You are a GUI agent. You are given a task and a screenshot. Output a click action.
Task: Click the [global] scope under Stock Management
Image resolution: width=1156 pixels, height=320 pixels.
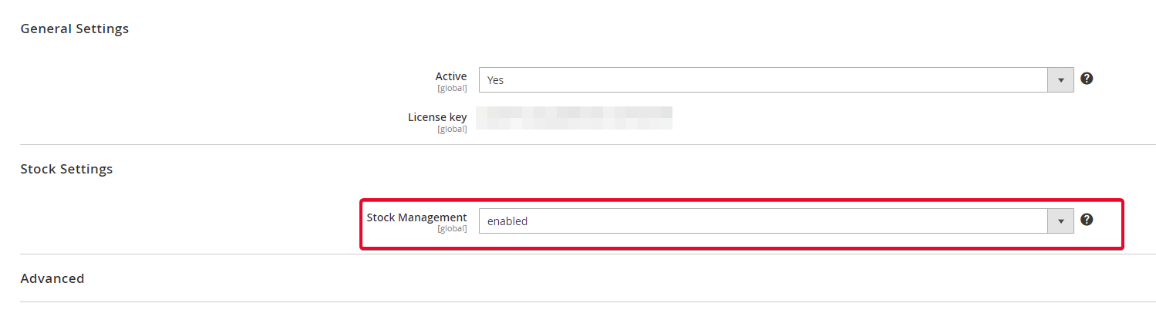coord(452,230)
